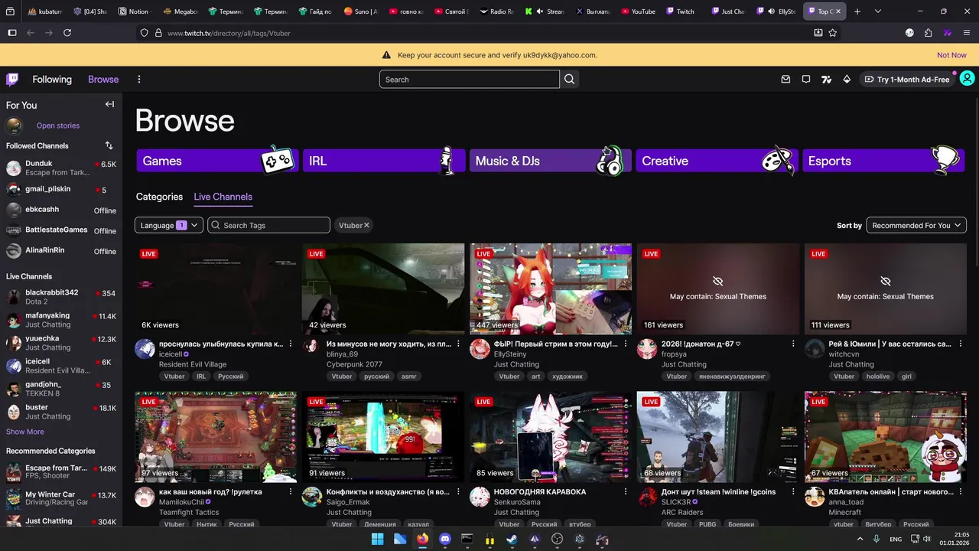
Task: Dismiss the verify banner with Not Now
Action: (x=951, y=55)
